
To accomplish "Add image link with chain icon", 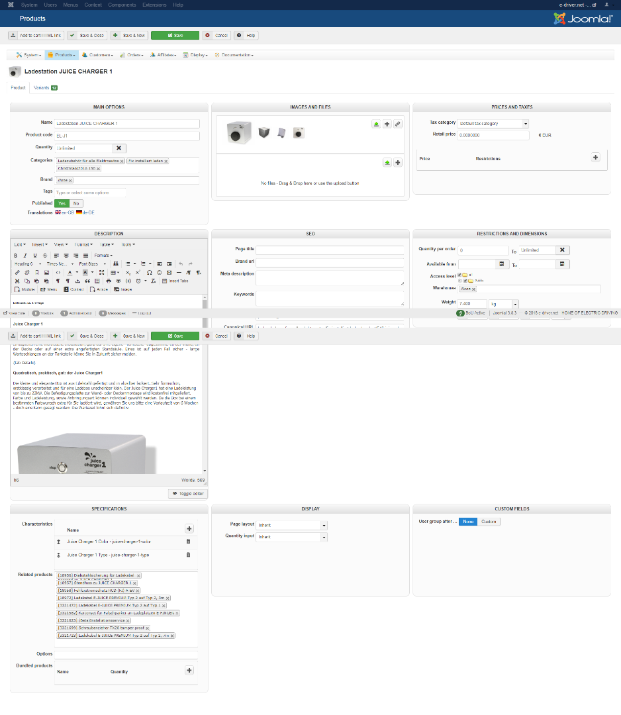I will tap(398, 124).
